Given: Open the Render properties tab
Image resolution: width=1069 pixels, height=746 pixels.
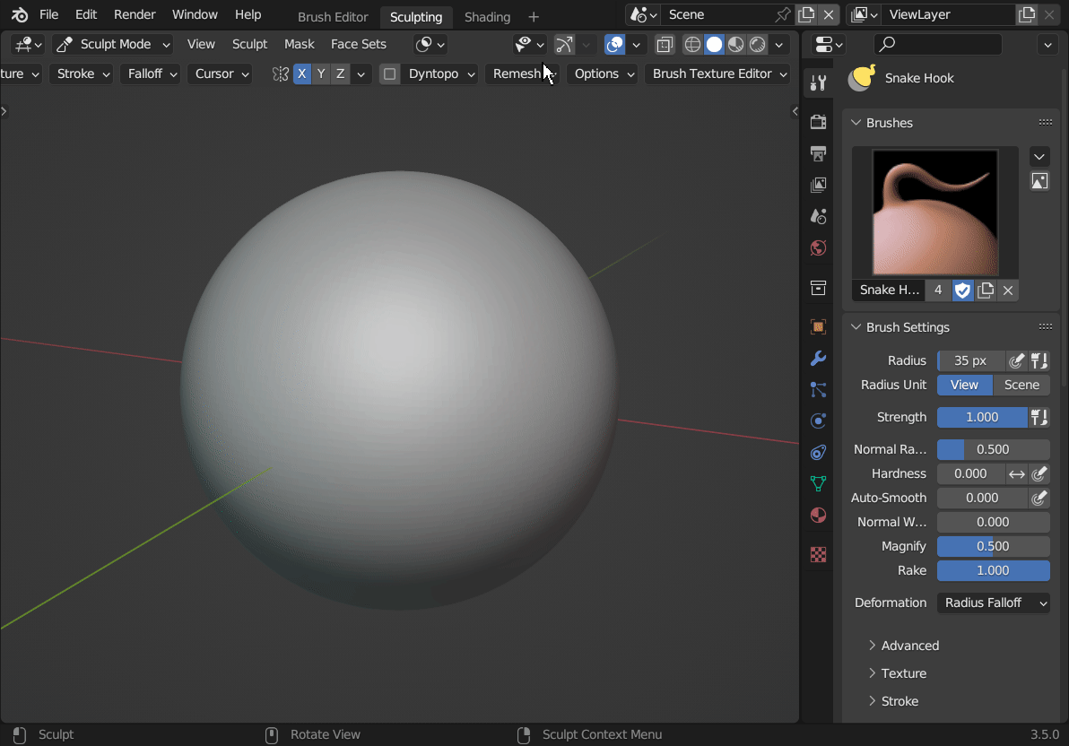Looking at the screenshot, I should tap(818, 122).
